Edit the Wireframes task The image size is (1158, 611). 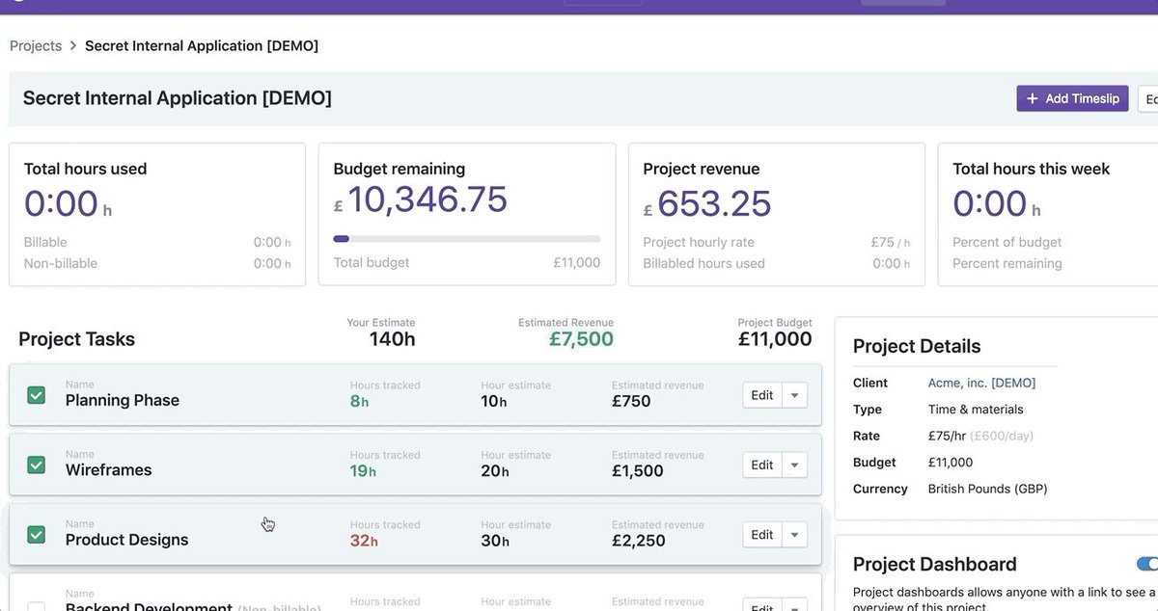point(762,465)
